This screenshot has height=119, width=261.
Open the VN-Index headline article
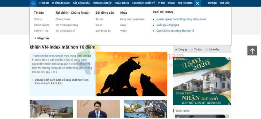pyautogui.click(x=62, y=47)
